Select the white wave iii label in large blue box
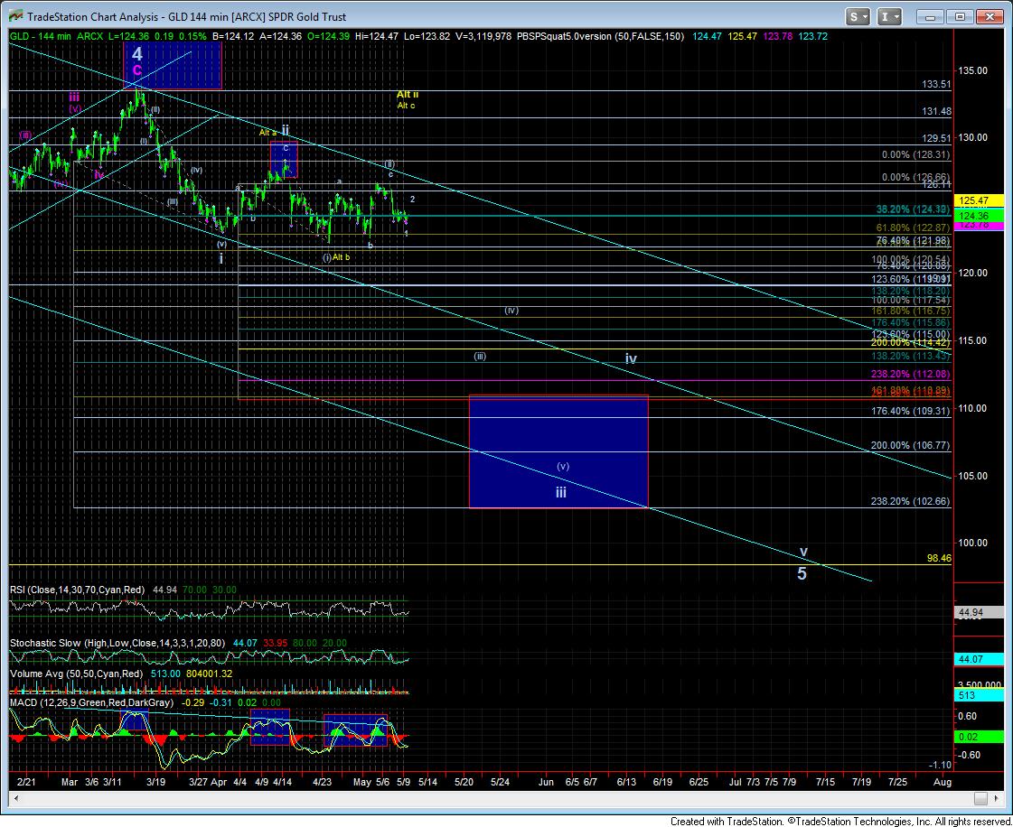This screenshot has width=1013, height=827. click(x=561, y=493)
